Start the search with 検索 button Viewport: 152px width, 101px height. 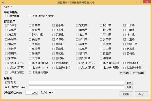pyautogui.click(x=126, y=94)
